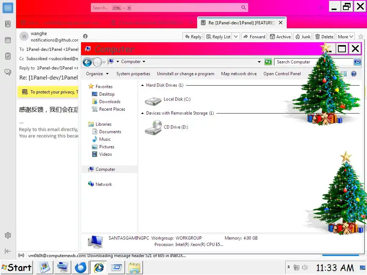Go back in the Computer window
Image resolution: width=367 pixels, height=275 pixels.
(87, 62)
